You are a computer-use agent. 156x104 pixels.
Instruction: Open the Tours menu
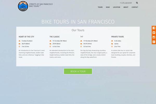point(100,7)
